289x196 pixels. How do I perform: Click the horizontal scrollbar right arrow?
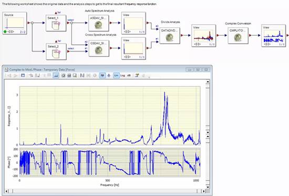pos(204,191)
